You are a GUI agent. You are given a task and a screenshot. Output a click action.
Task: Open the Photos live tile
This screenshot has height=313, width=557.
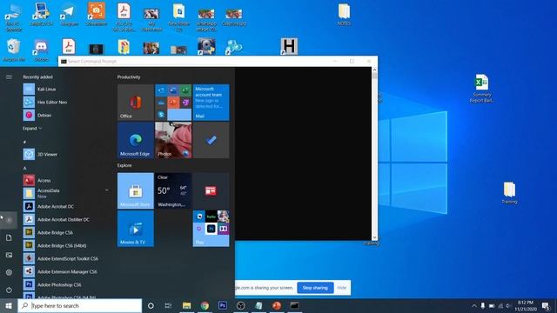173,140
